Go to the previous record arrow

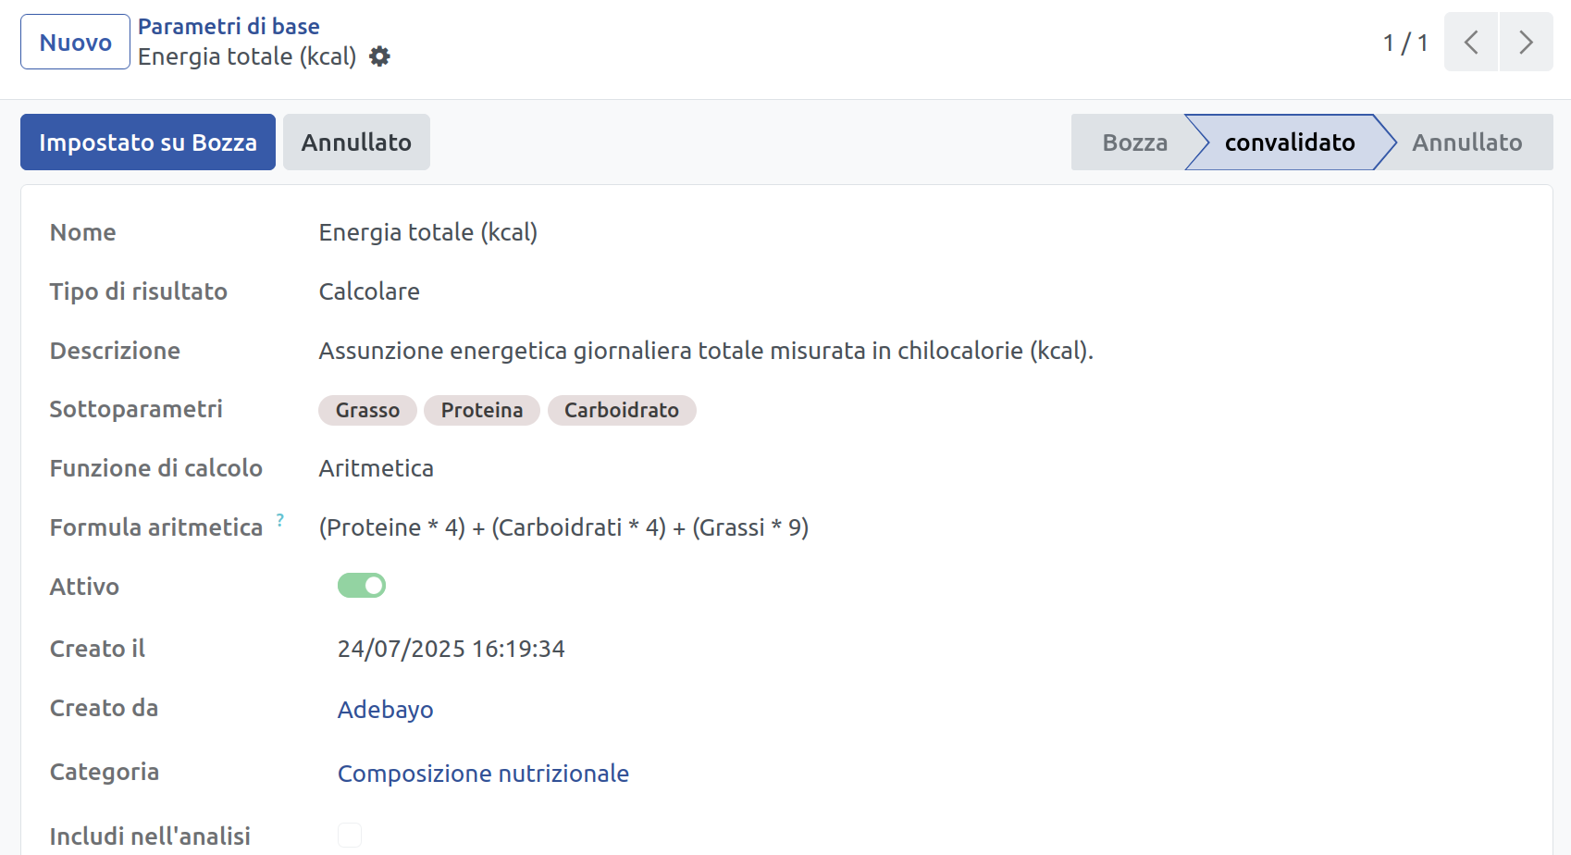click(1470, 42)
